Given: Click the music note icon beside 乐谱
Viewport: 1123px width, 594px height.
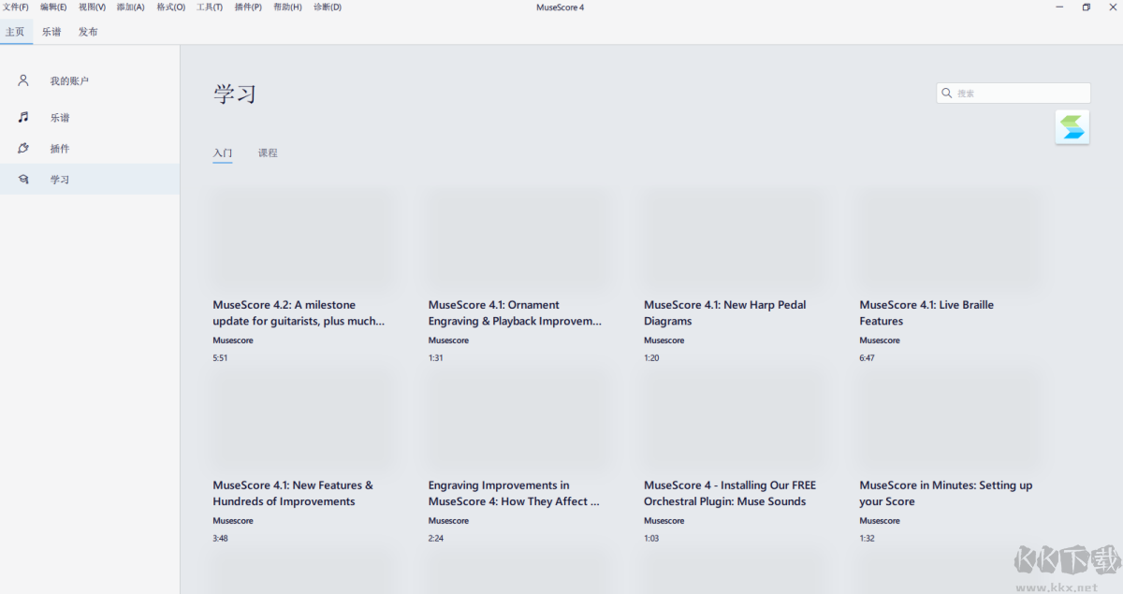Looking at the screenshot, I should 23,117.
